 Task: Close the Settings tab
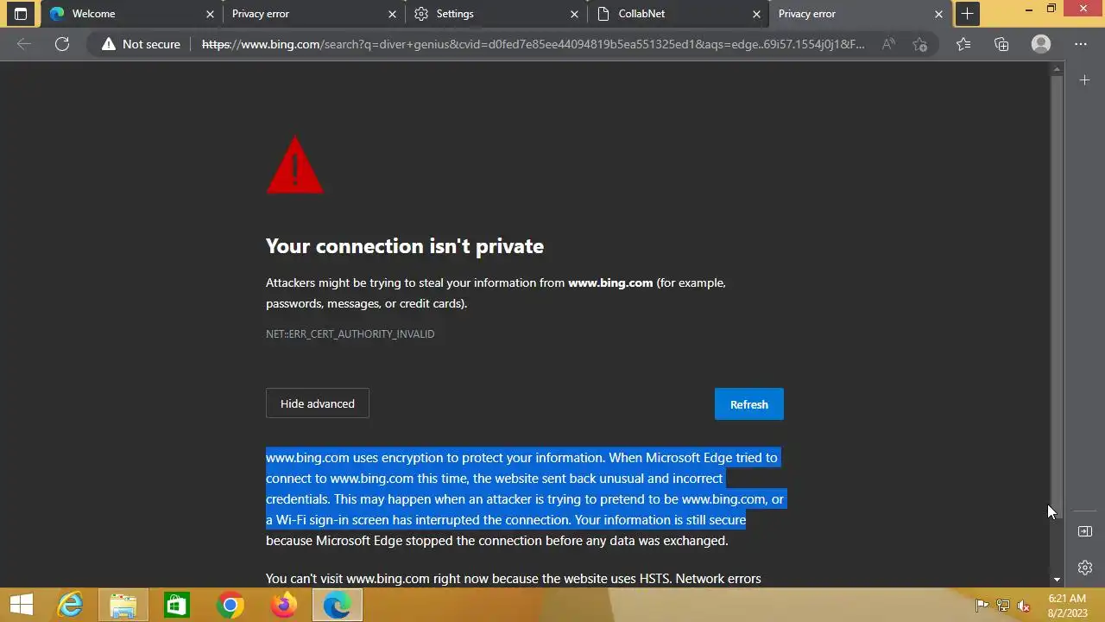(x=574, y=14)
